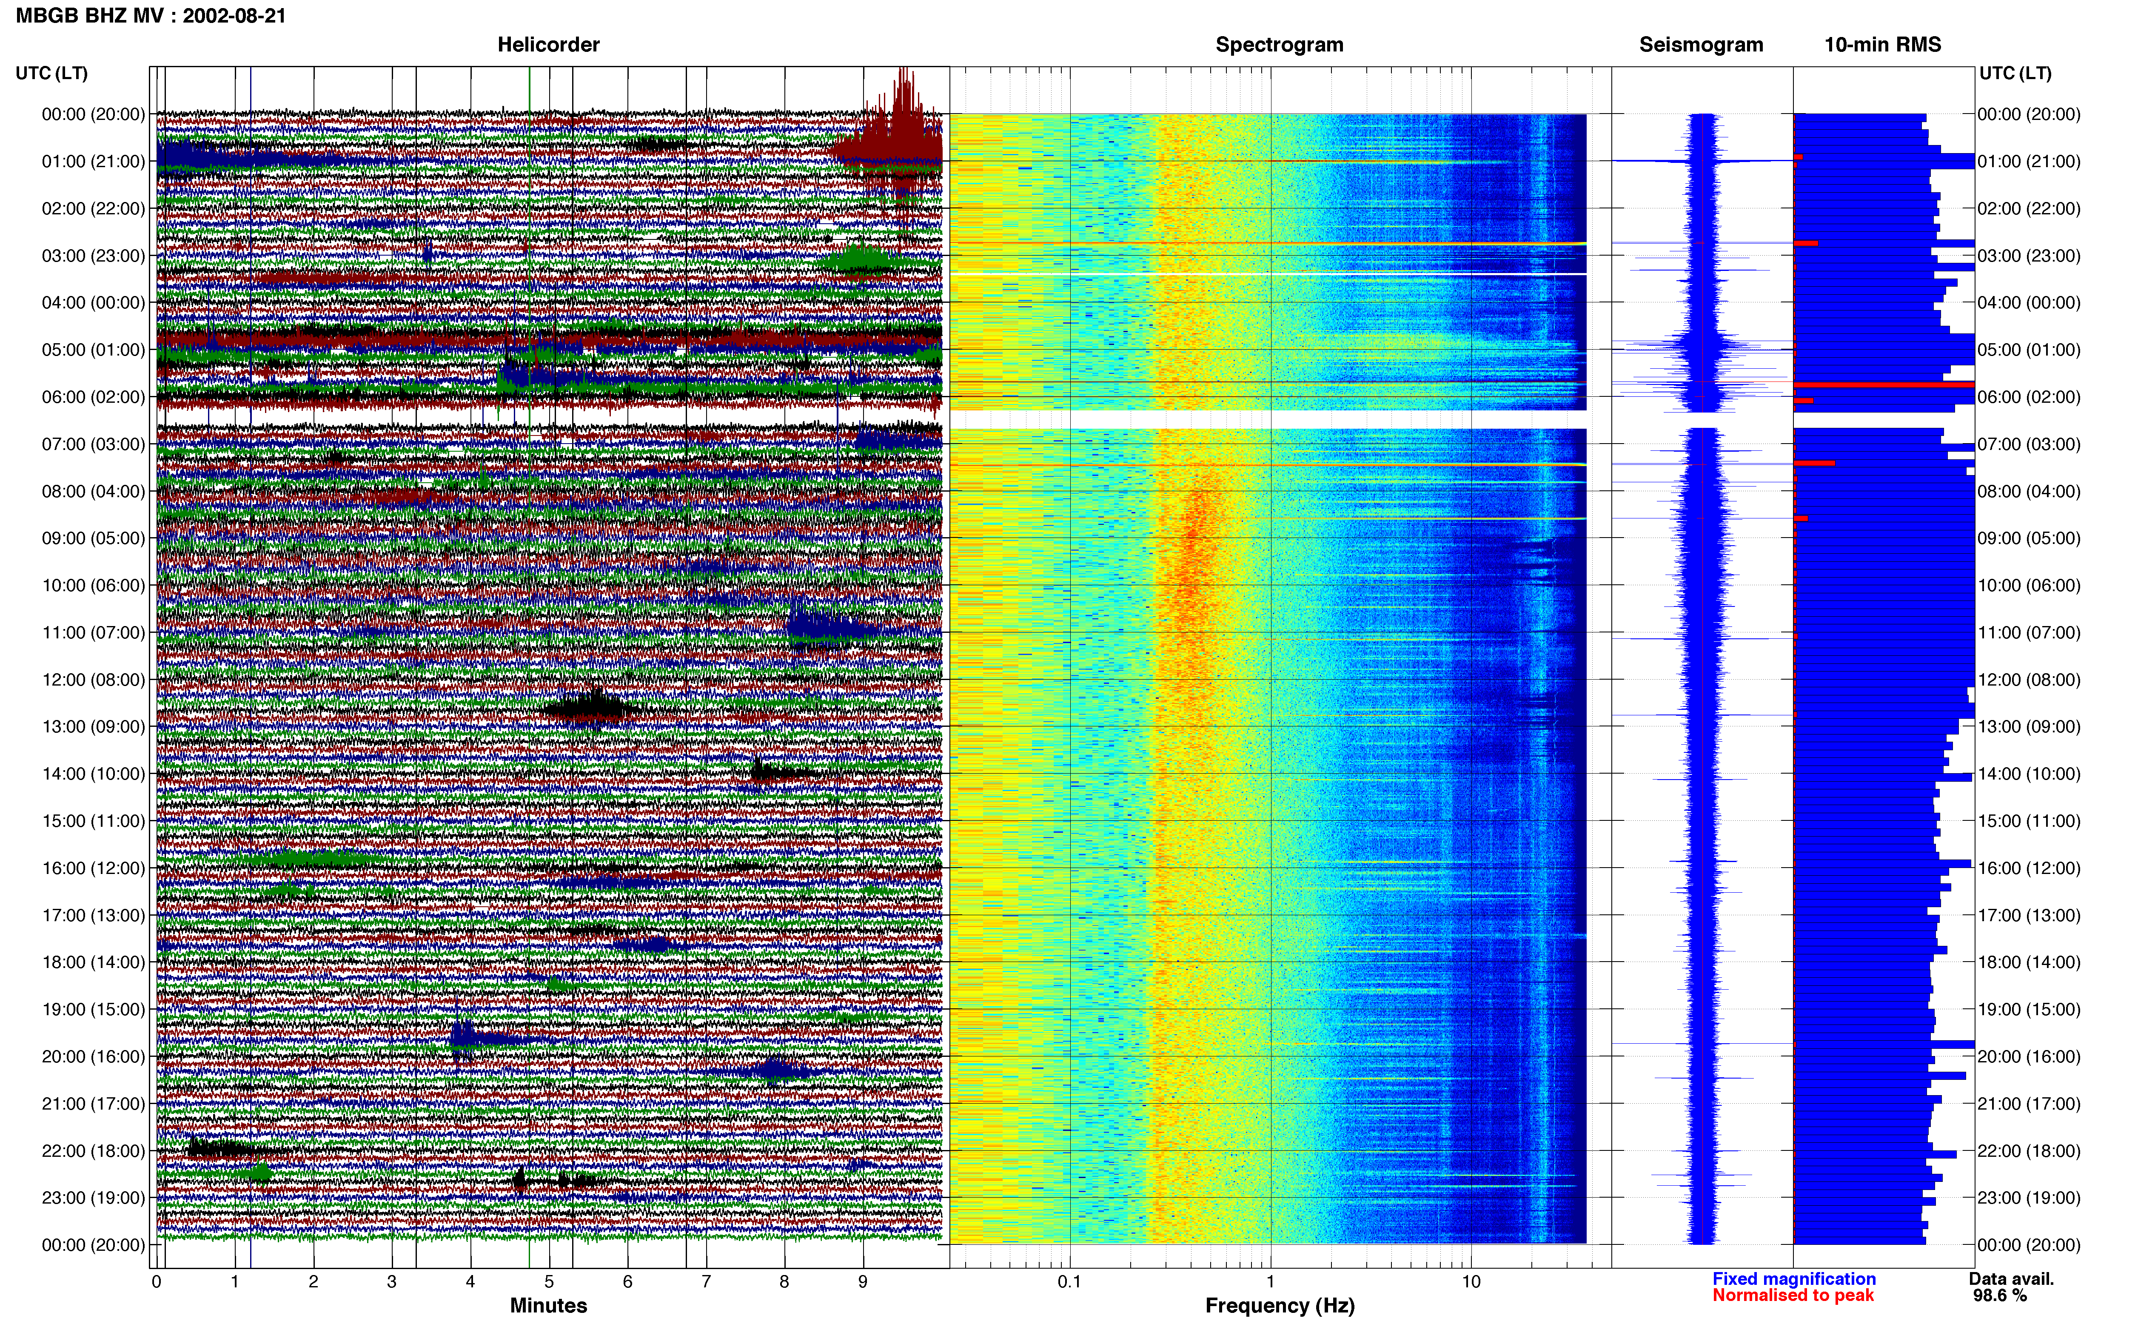Click the Minutes axis label
Viewport: 2135px width, 1335px height.
point(548,1305)
